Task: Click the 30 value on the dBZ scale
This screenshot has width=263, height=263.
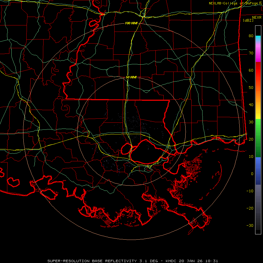Action: click(251, 122)
